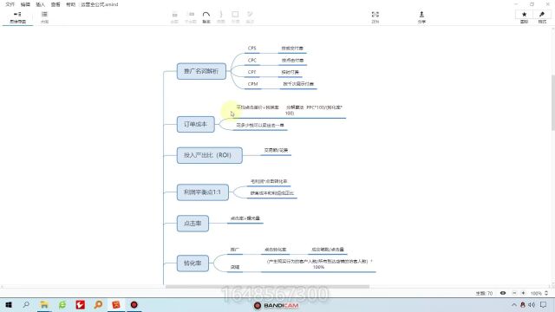The height and width of the screenshot is (312, 555).
Task: Open Windows Start menu
Action: 9,304
